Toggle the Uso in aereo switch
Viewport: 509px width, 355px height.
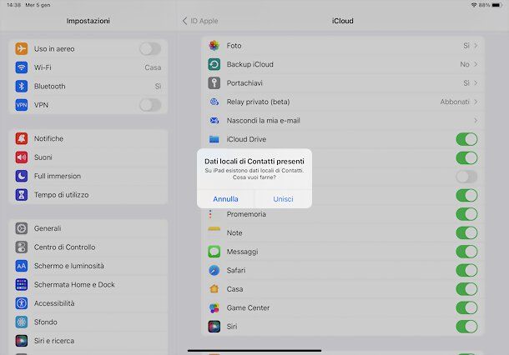[x=150, y=48]
